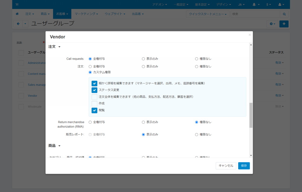
Task: Go to the home icon in navigation
Action: click(x=17, y=14)
